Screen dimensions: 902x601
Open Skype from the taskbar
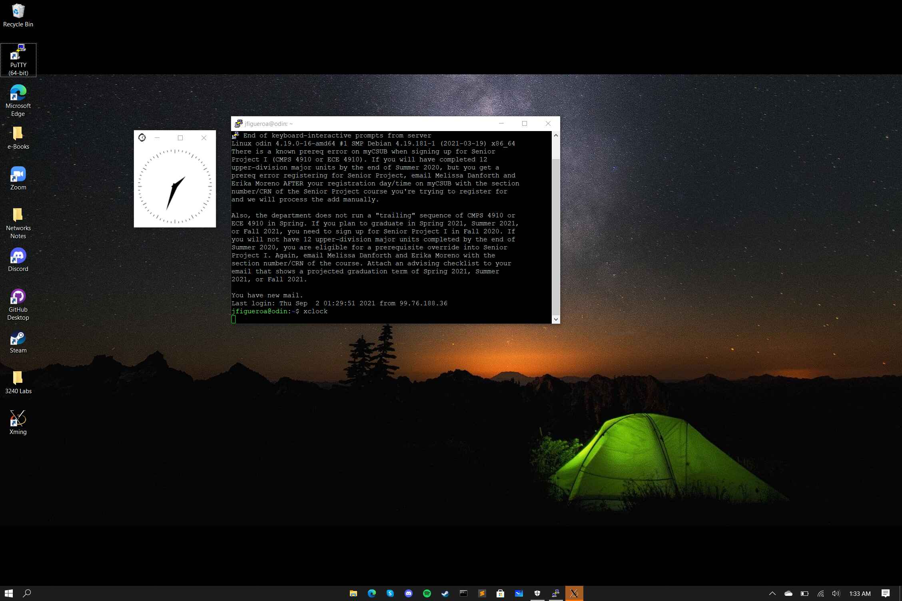pos(390,593)
